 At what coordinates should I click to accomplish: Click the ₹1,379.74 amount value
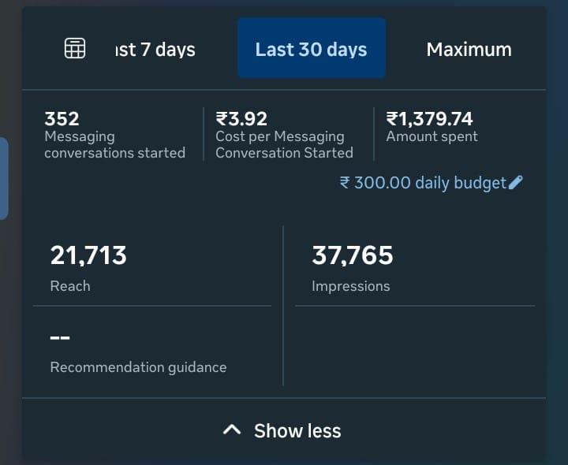coord(429,119)
